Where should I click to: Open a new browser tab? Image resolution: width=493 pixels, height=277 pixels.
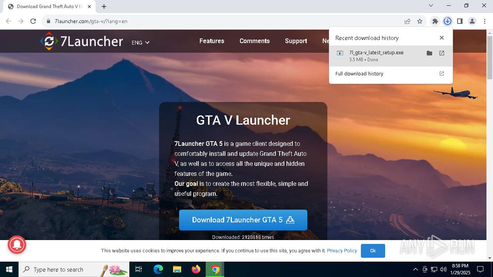point(104,7)
